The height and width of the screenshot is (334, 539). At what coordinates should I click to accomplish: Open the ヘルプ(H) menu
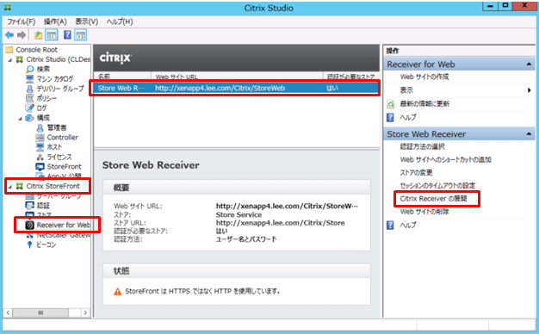pos(120,22)
